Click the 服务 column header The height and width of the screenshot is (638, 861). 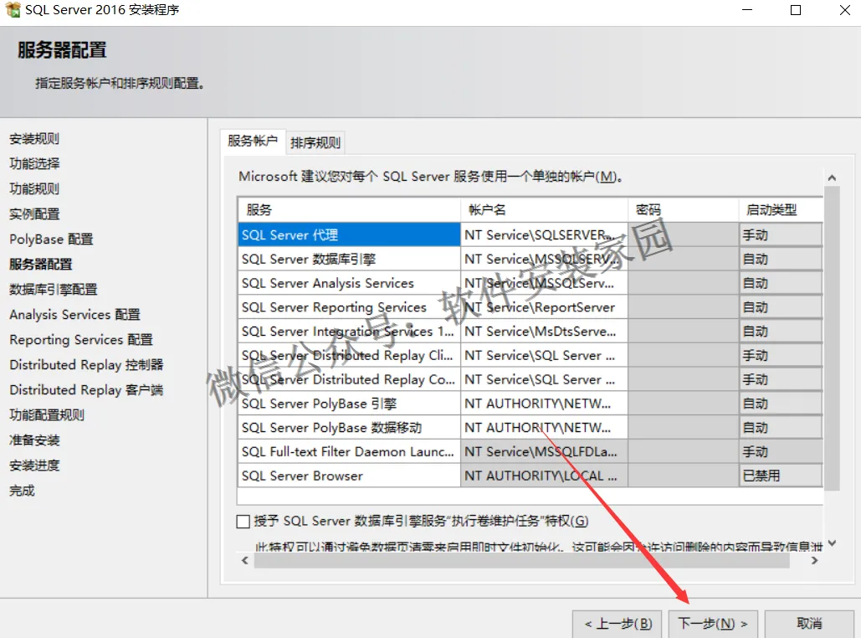pyautogui.click(x=349, y=210)
